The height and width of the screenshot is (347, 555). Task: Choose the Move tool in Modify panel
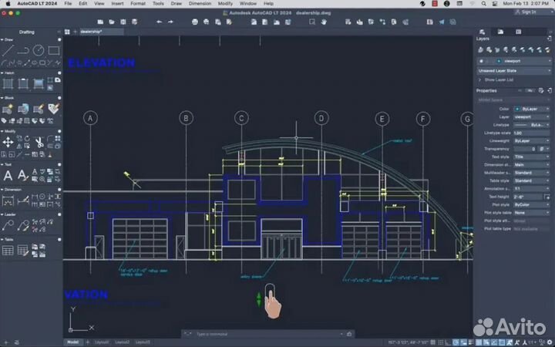[x=8, y=142]
